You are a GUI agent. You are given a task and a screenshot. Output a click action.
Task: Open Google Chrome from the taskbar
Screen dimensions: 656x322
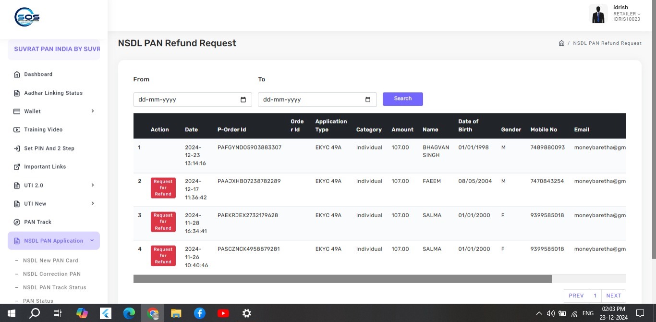(x=153, y=313)
